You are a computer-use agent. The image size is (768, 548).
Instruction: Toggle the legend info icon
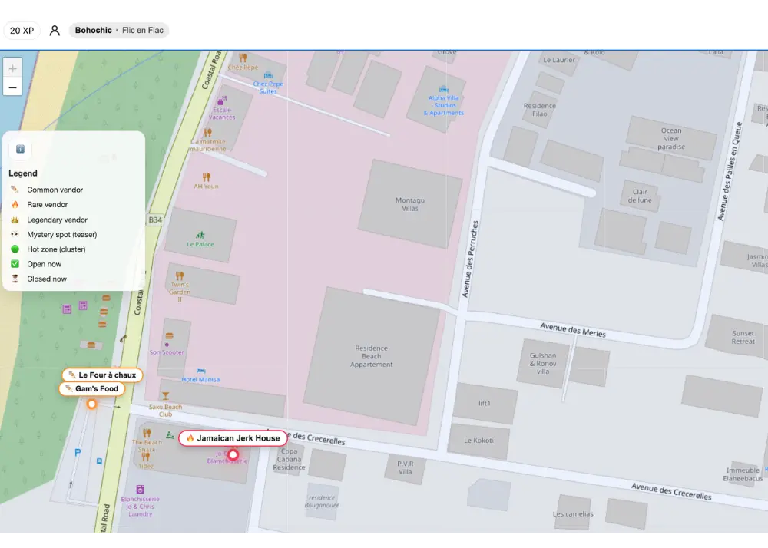point(20,149)
